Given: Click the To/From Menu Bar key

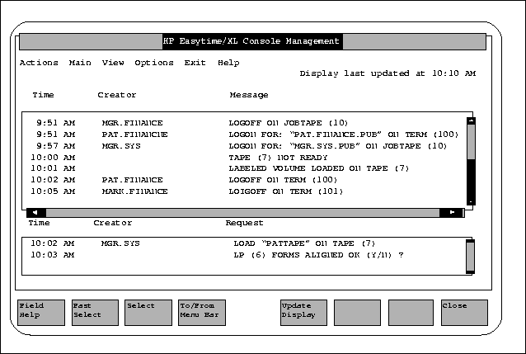Looking at the screenshot, I should click(202, 313).
